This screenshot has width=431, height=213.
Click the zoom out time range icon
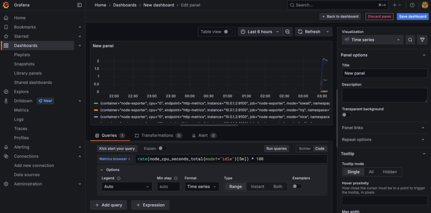click(x=287, y=32)
